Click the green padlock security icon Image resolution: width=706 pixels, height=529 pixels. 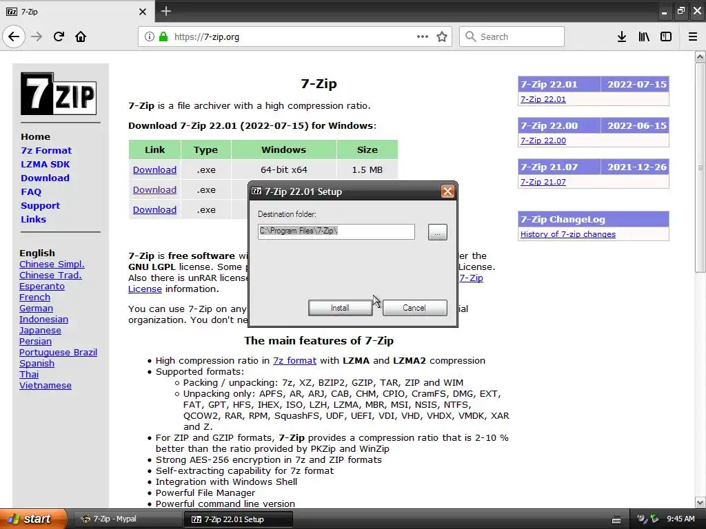[x=163, y=37]
